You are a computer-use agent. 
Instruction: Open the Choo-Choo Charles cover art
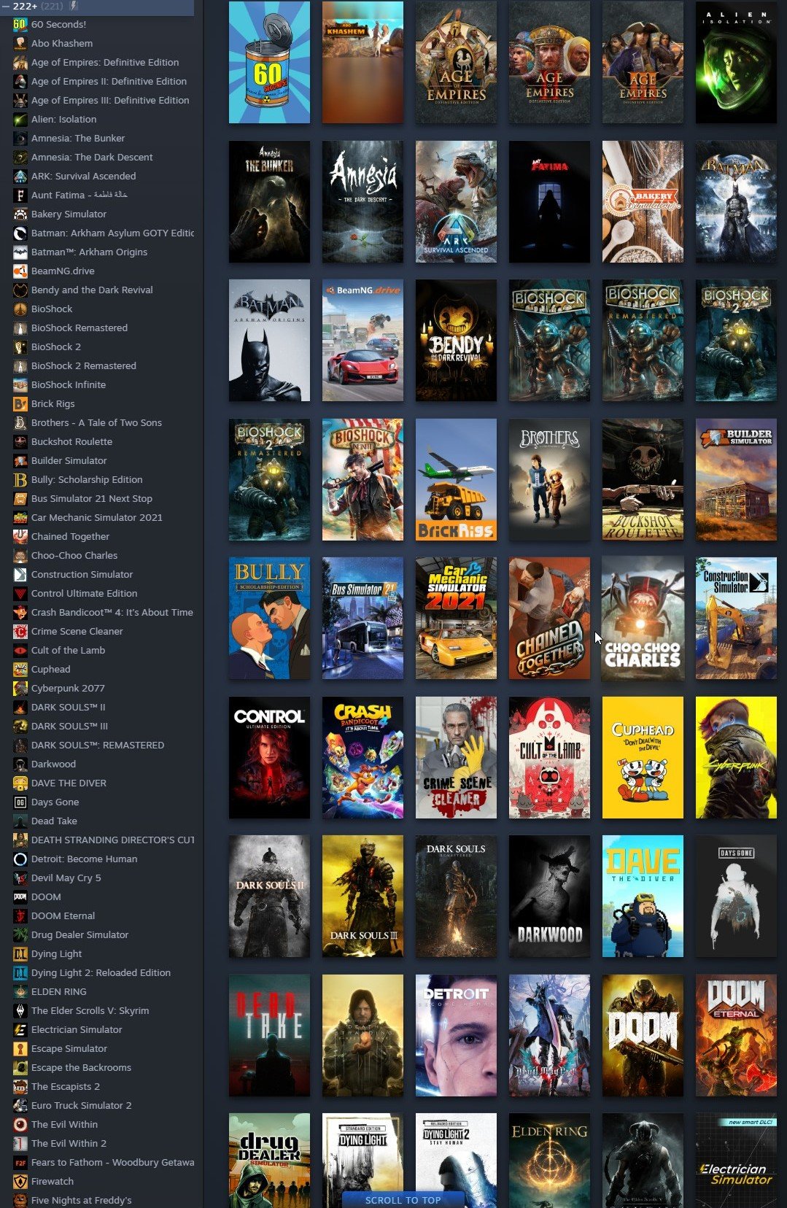tap(643, 619)
